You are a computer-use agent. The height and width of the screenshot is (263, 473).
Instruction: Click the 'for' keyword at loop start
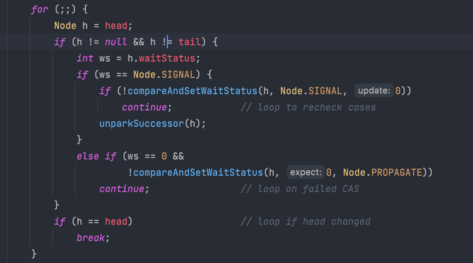[x=40, y=9]
